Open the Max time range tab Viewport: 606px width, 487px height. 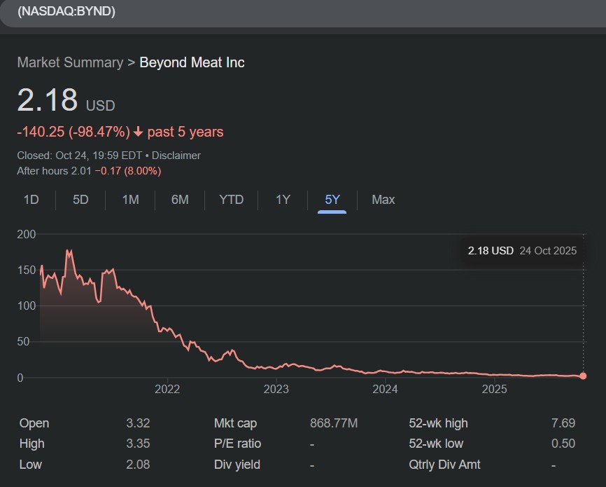tap(383, 200)
